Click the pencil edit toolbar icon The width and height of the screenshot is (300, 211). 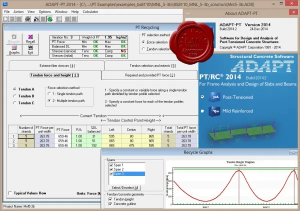(x=36, y=18)
